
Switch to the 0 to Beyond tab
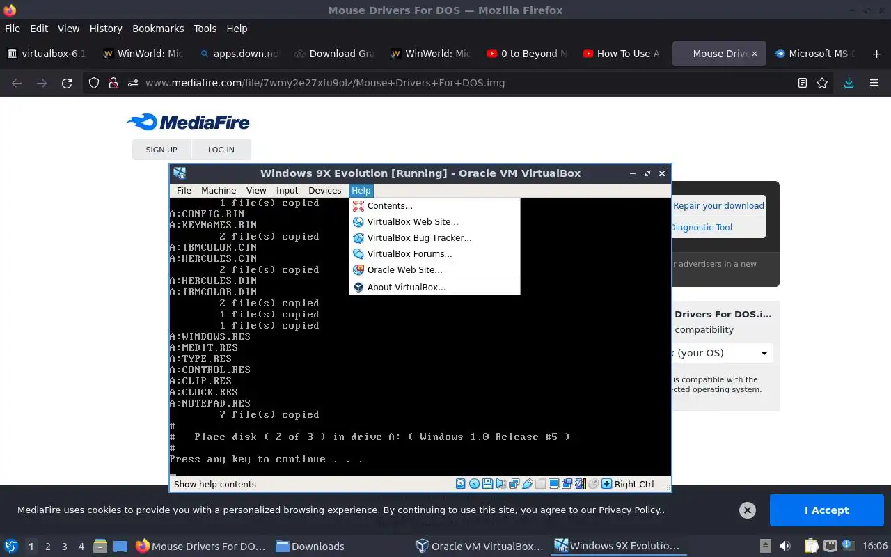pos(526,54)
